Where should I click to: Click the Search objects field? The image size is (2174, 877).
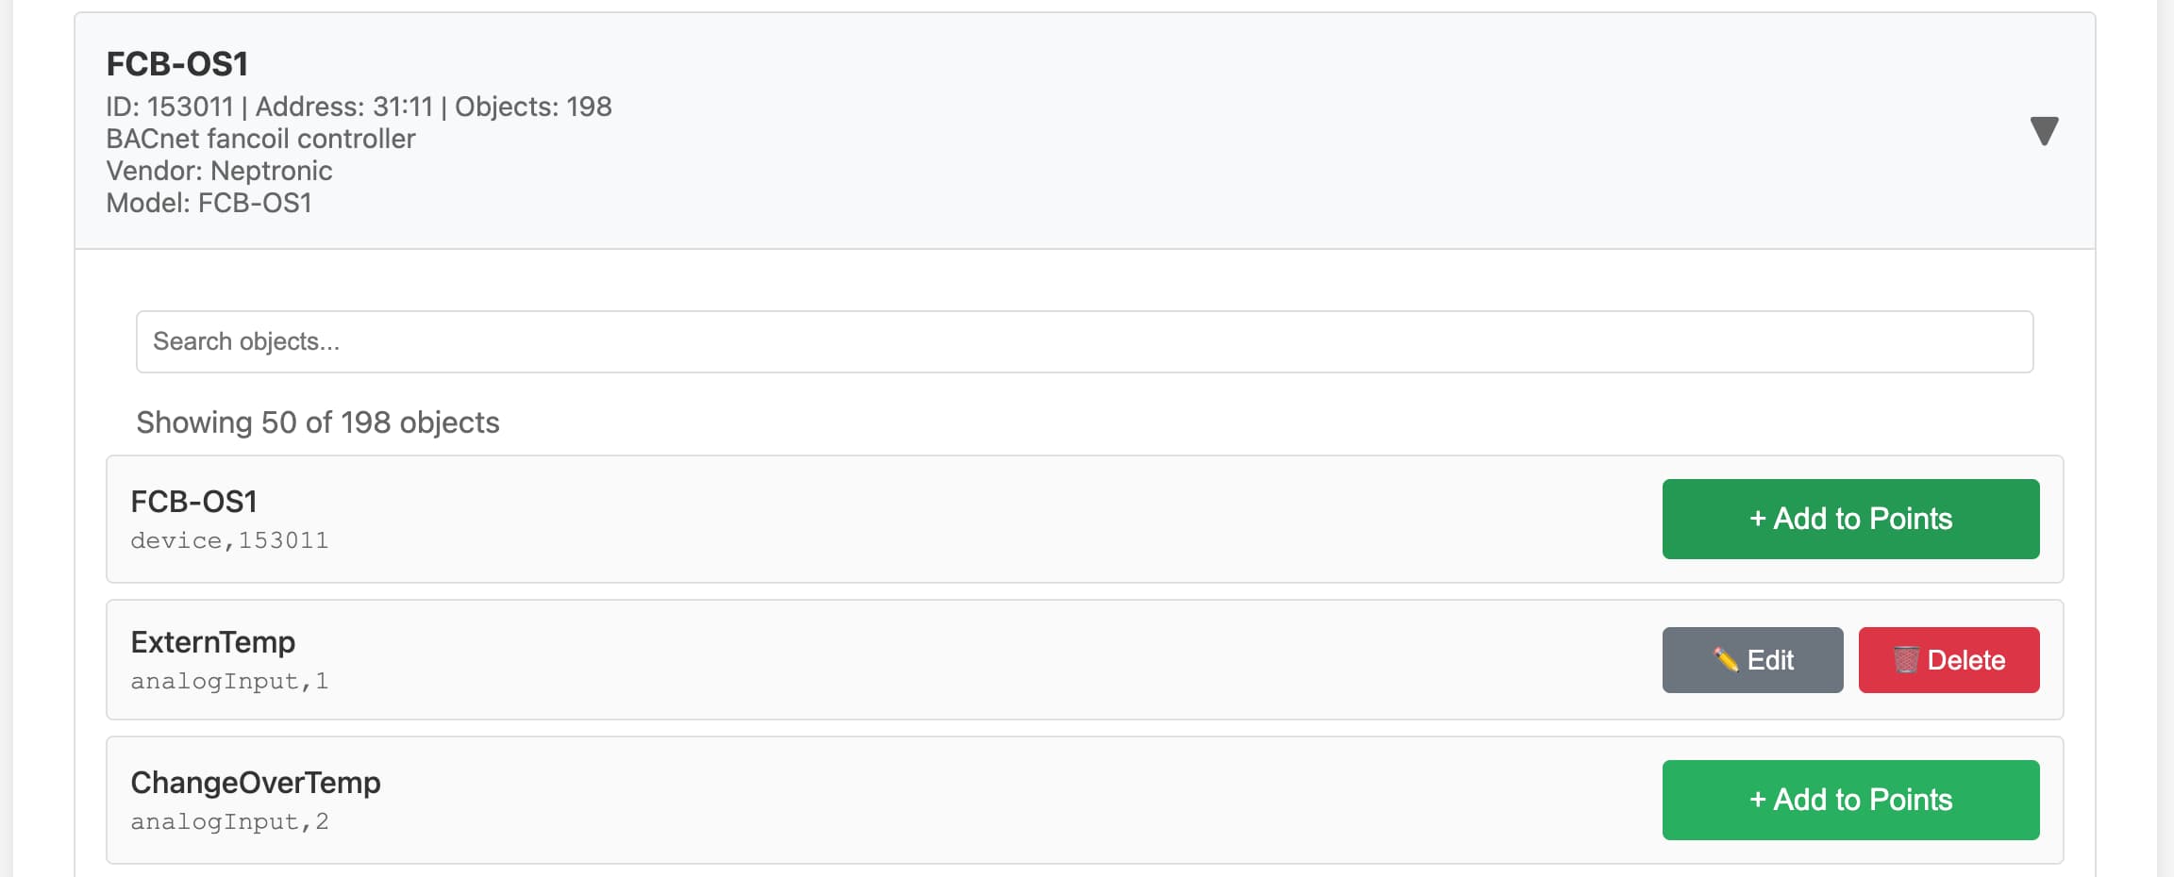coord(1084,341)
